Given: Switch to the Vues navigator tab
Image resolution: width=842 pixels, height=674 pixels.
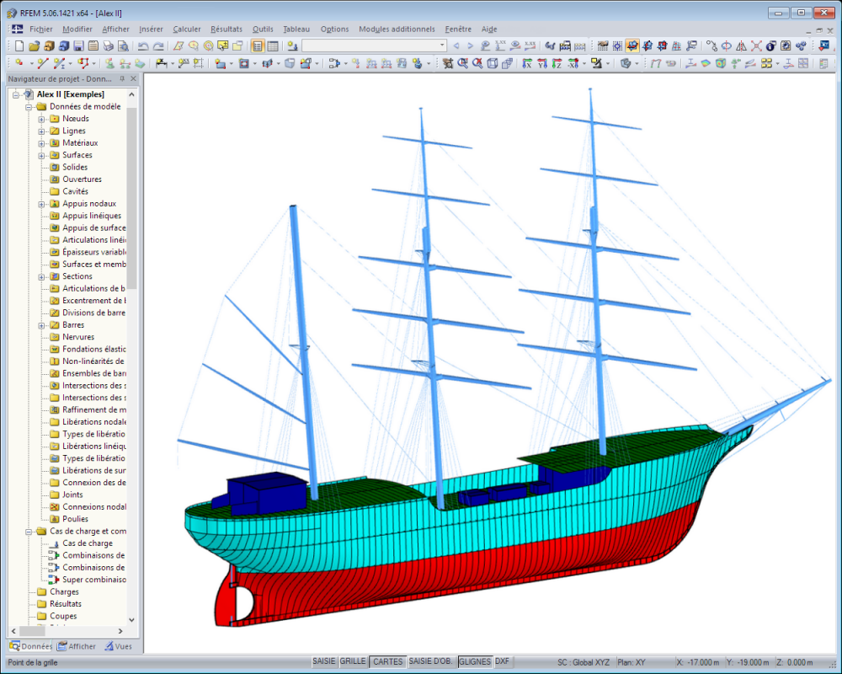Looking at the screenshot, I should (118, 646).
